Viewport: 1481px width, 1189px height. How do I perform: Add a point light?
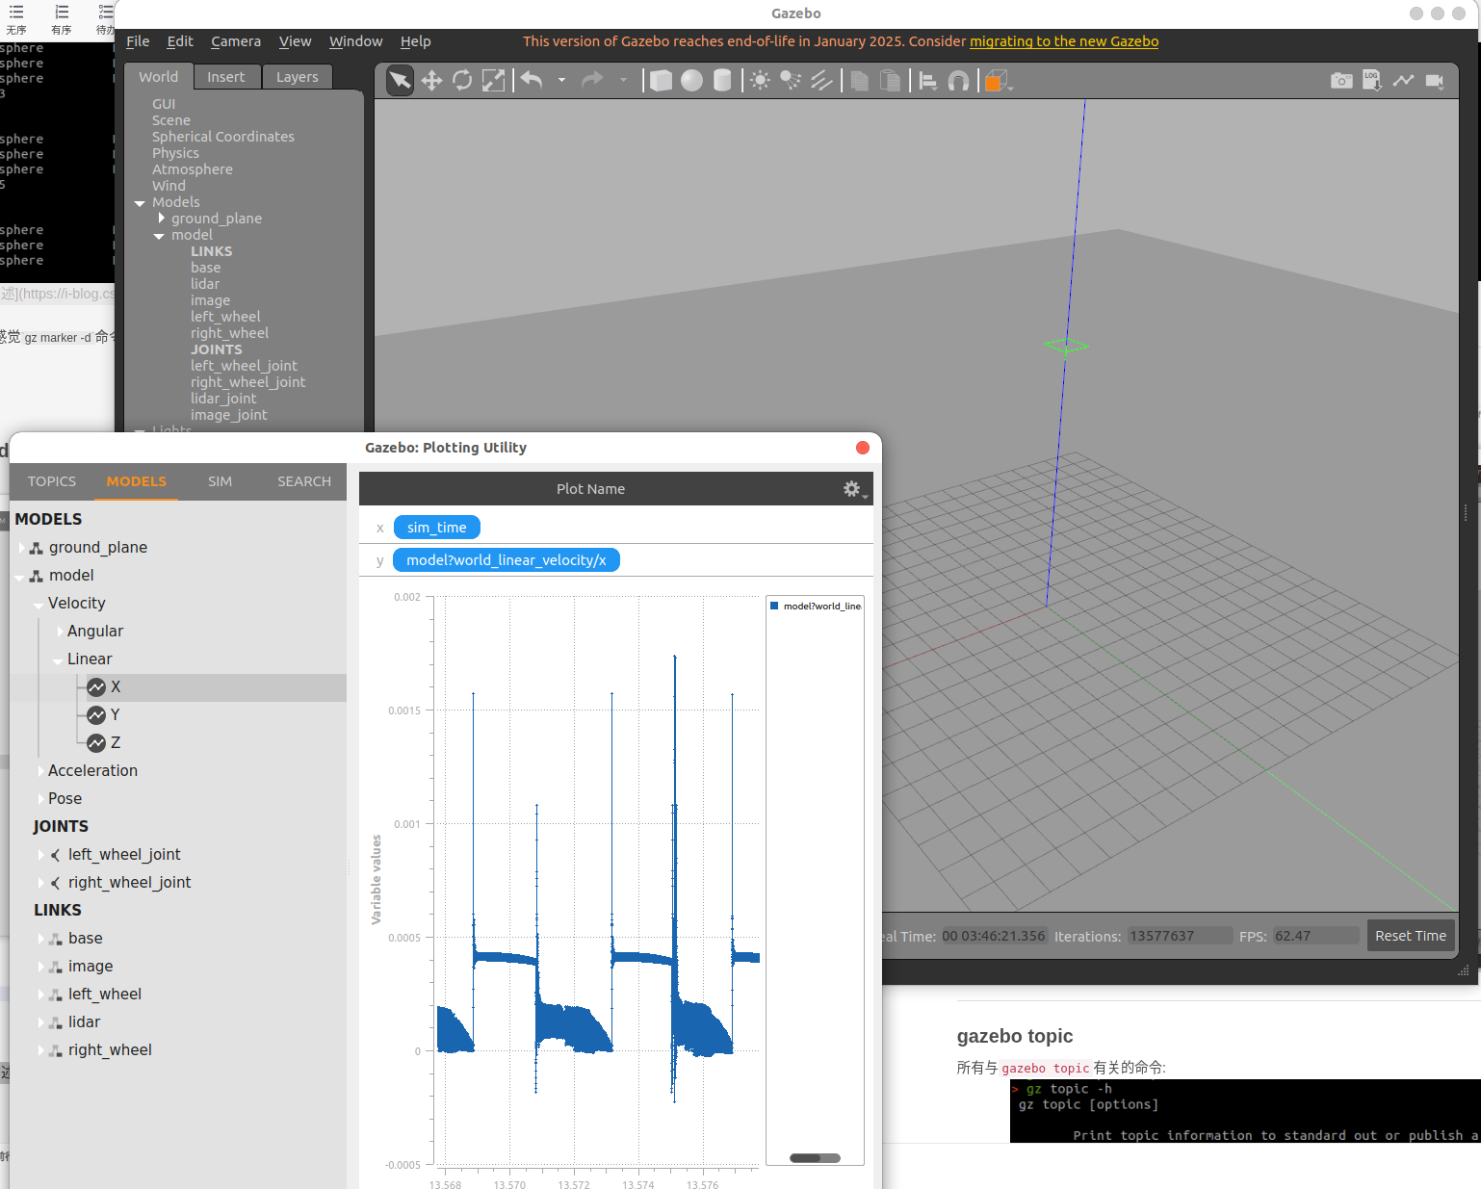(760, 81)
